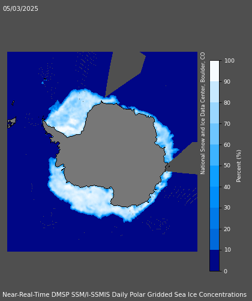Select the 80-90 percent pale blue colorbar segment
Image resolution: width=252 pixels, height=301 pixels.
[x=214, y=92]
